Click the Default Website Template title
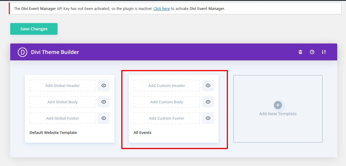346x166 pixels. tap(53, 132)
